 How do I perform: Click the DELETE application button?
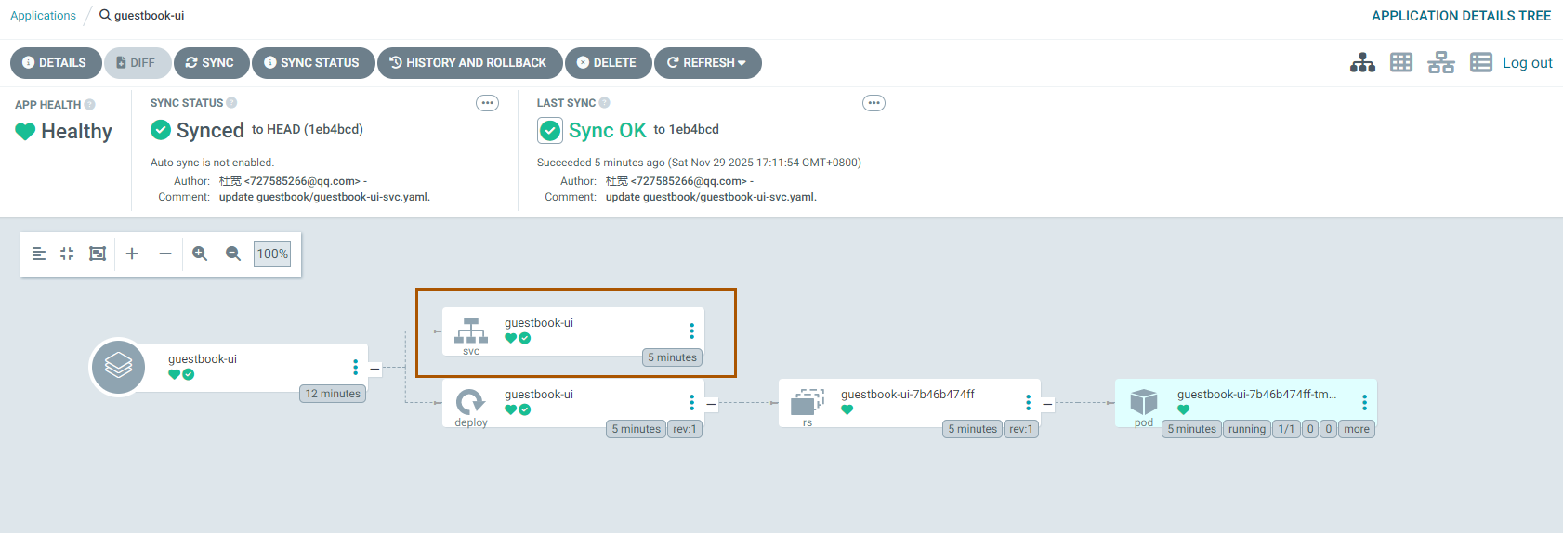point(608,63)
